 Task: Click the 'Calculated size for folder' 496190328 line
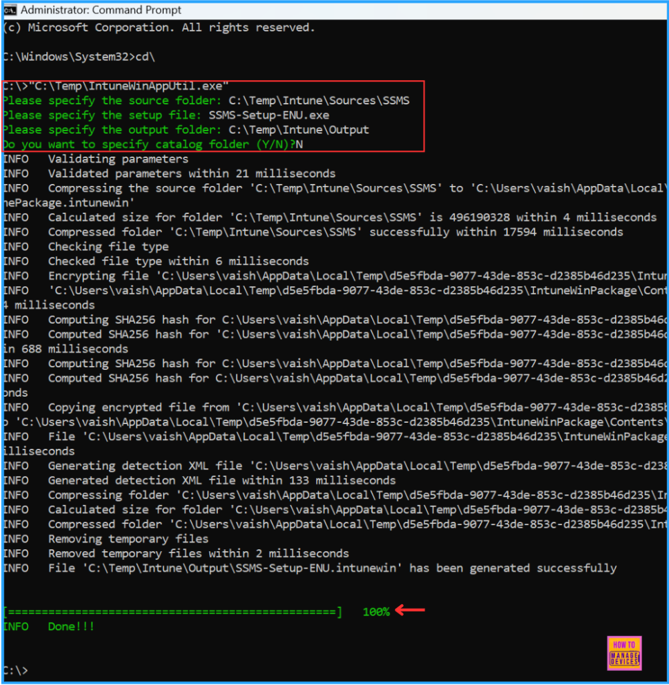(330, 217)
